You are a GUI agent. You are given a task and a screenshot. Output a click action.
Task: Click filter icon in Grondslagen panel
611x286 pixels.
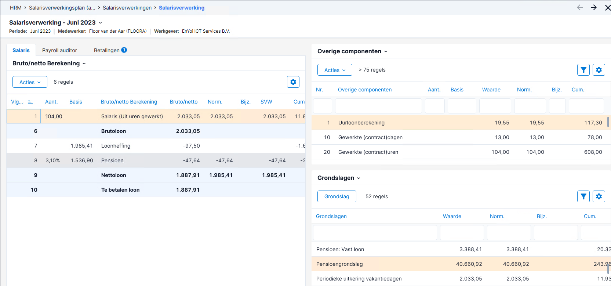click(583, 196)
